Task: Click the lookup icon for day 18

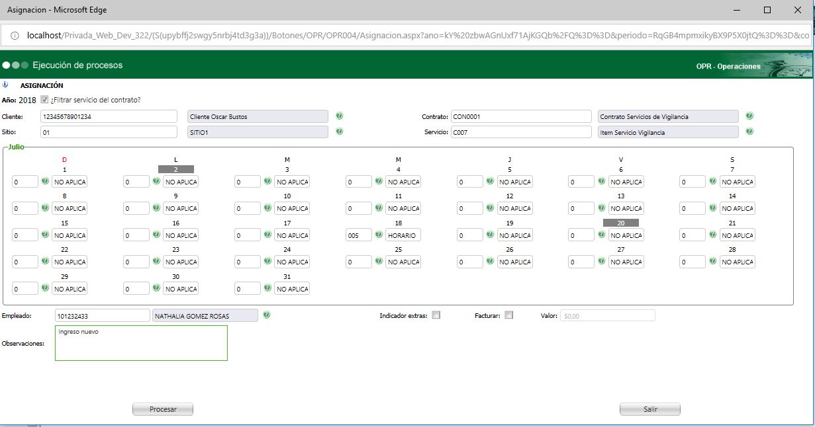Action: coord(379,234)
